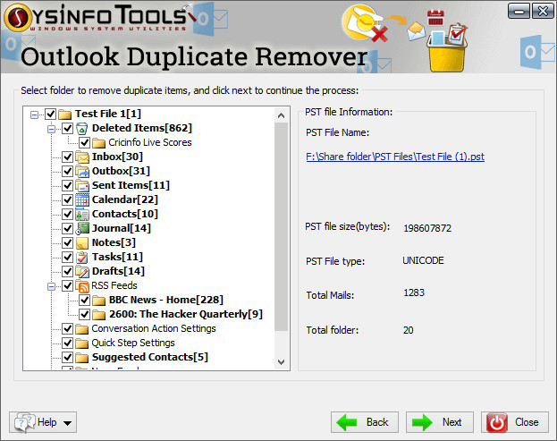Click the Calendar grid icon

point(81,200)
